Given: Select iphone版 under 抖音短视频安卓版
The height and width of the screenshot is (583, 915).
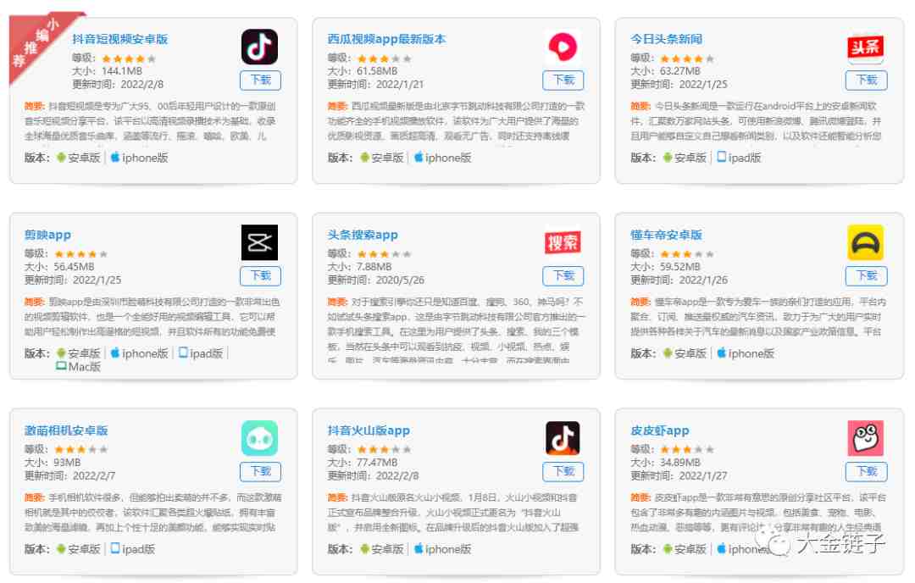Looking at the screenshot, I should click(x=140, y=158).
